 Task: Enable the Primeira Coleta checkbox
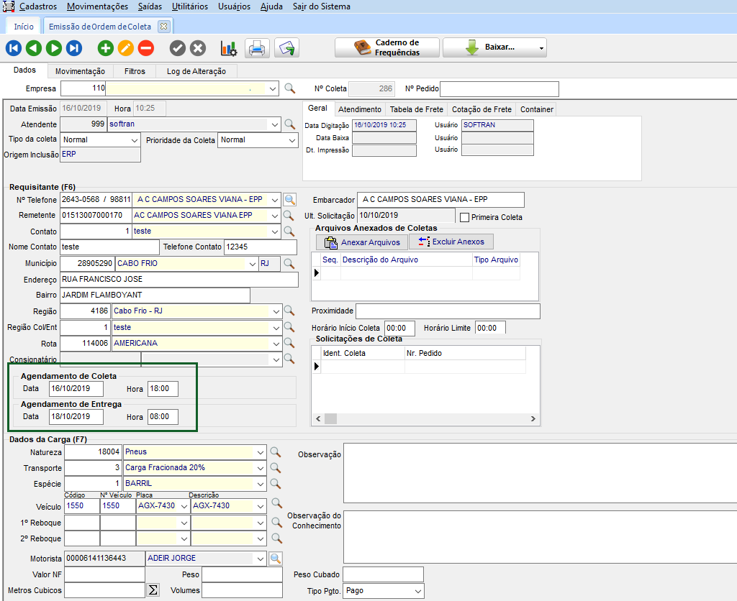coord(464,217)
